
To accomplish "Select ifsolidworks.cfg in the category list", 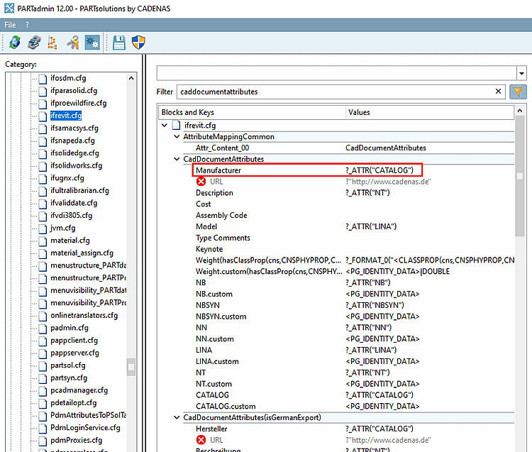I will coord(76,165).
